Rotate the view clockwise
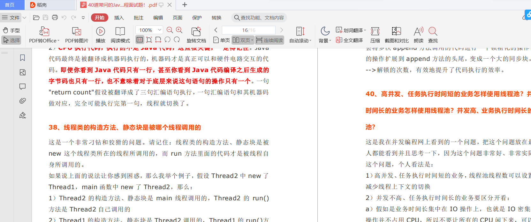The height and width of the screenshot is (222, 531). pos(177,40)
